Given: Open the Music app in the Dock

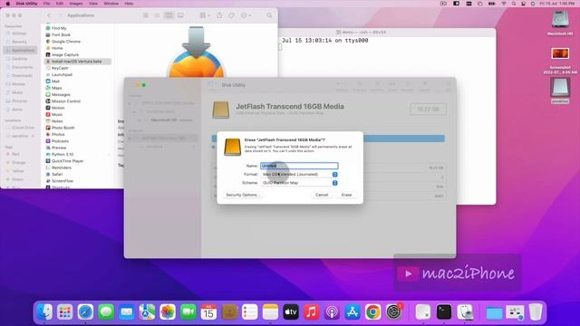Looking at the screenshot, I should click(x=312, y=312).
